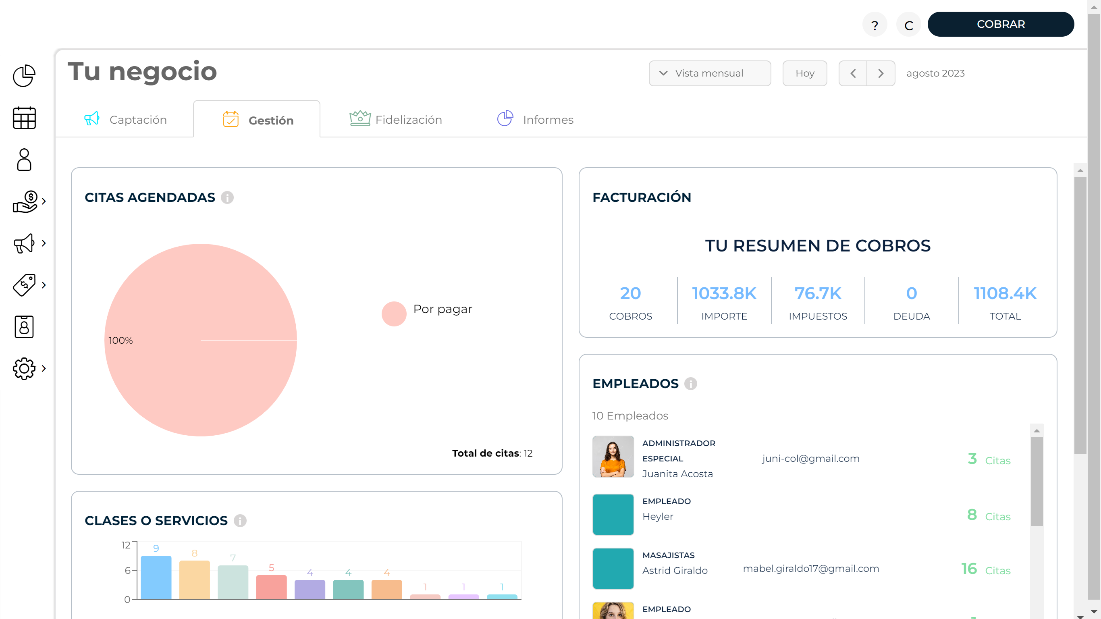Go to next month arrow
The image size is (1101, 619).
point(881,73)
